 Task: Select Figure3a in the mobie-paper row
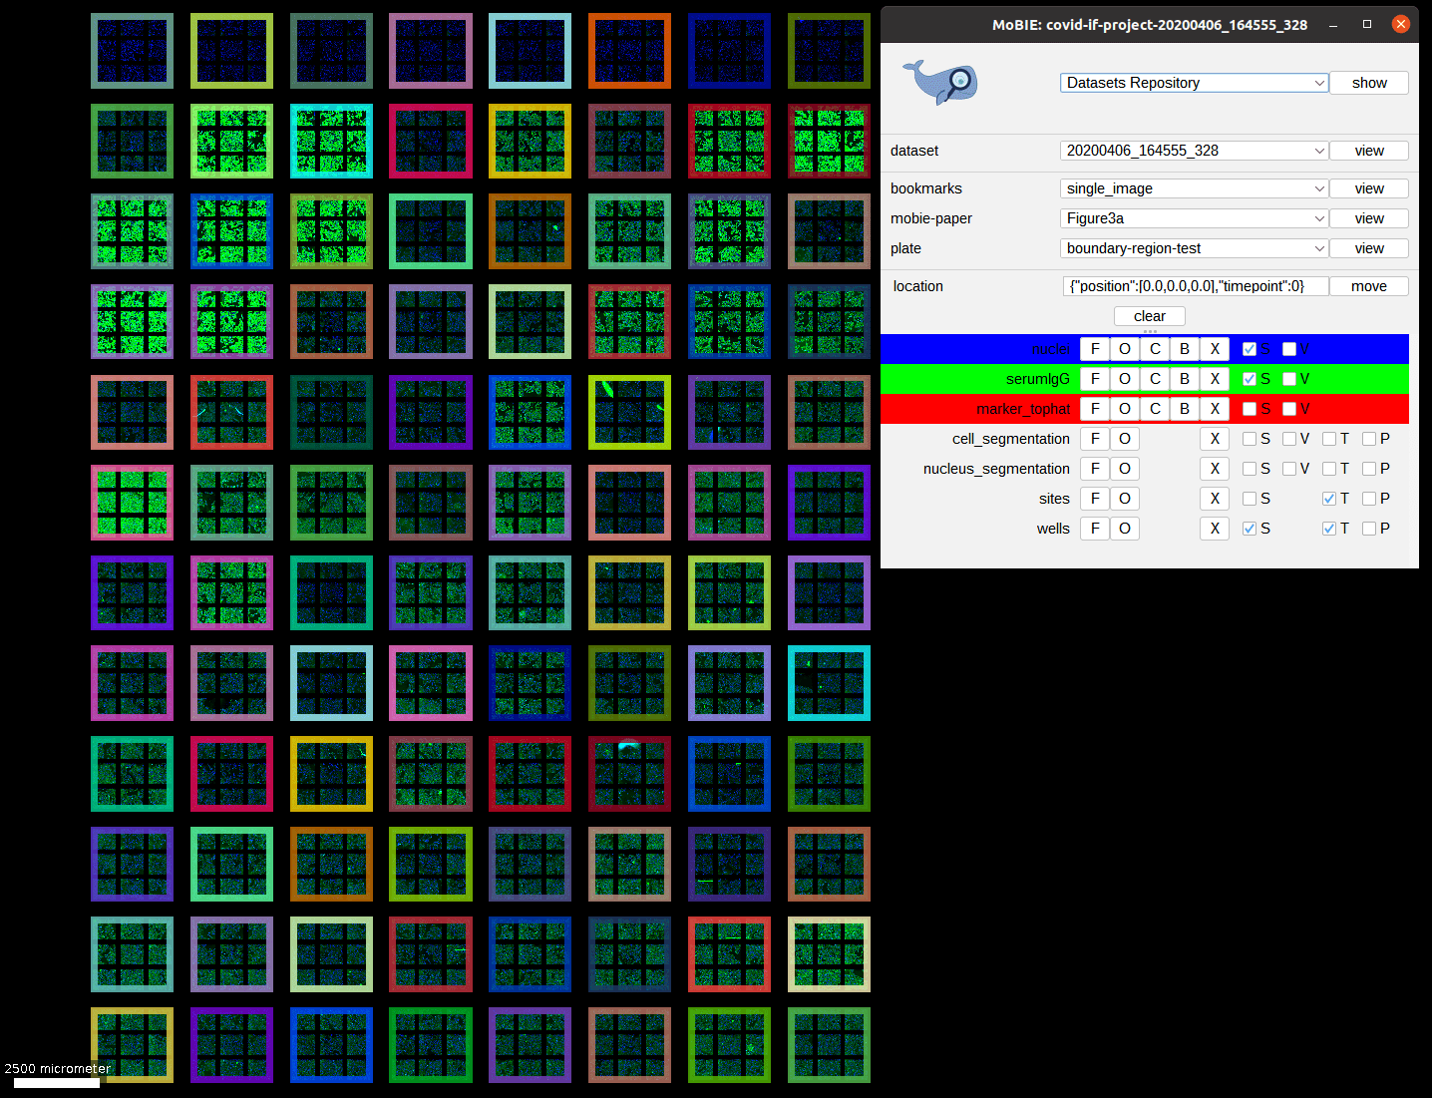click(x=1194, y=217)
